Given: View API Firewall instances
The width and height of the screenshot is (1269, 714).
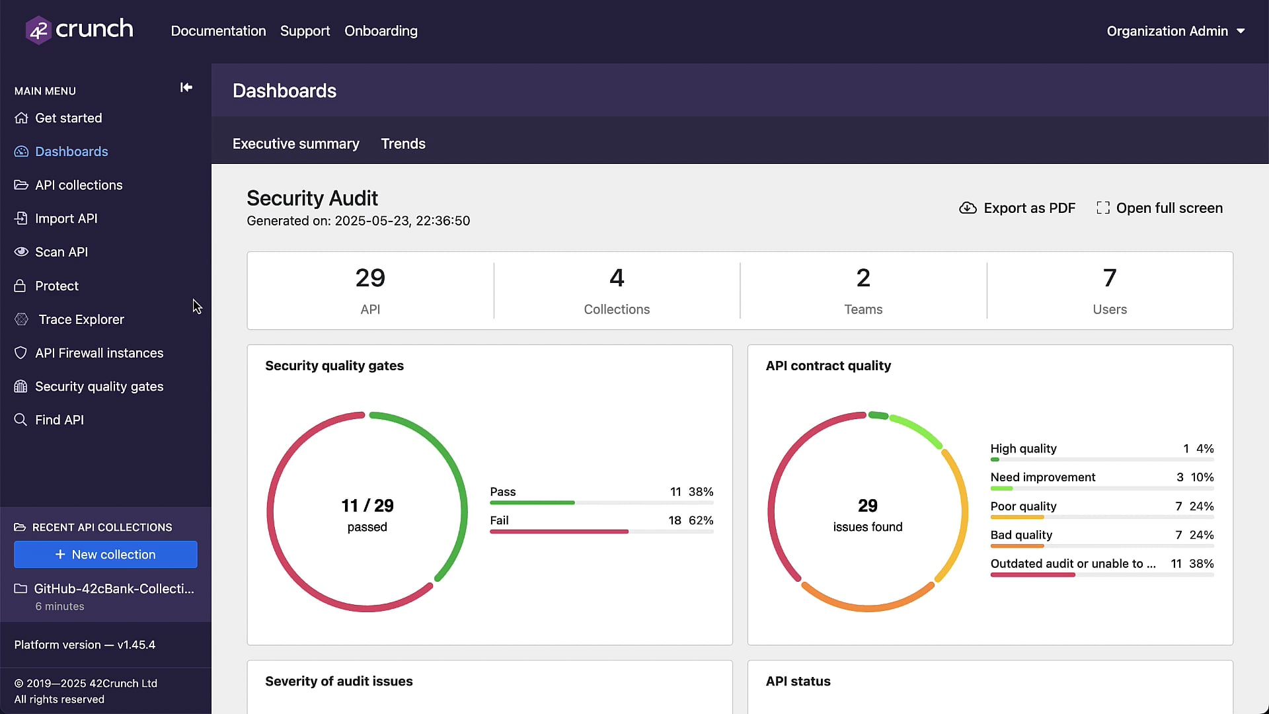Looking at the screenshot, I should point(99,353).
